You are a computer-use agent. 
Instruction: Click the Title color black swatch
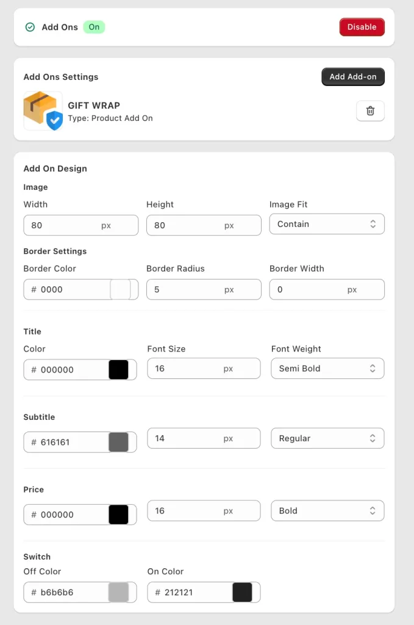118,370
